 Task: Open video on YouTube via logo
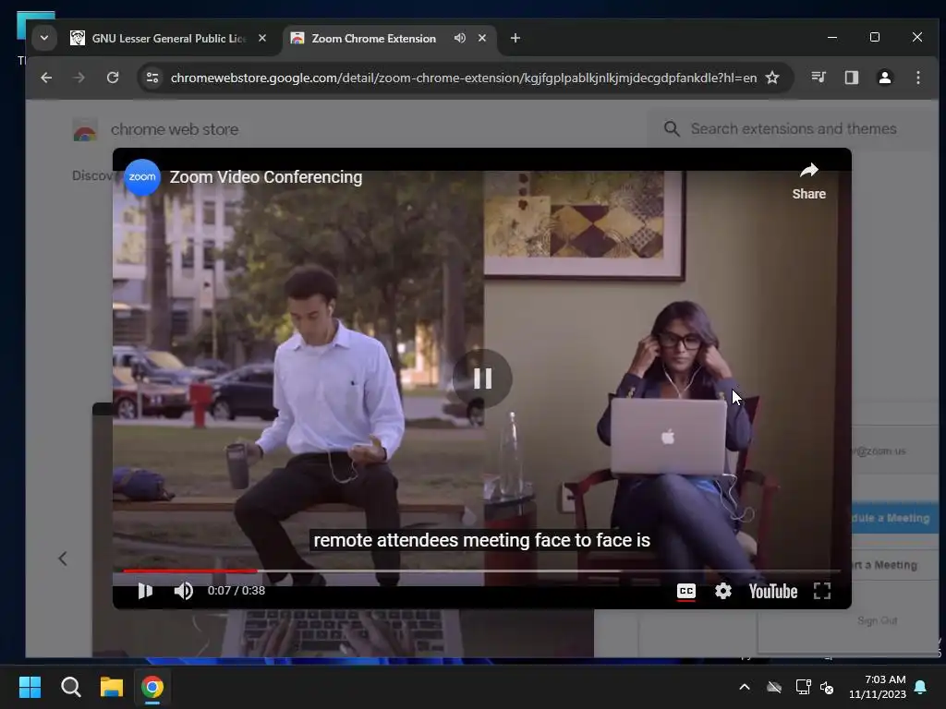coord(773,592)
